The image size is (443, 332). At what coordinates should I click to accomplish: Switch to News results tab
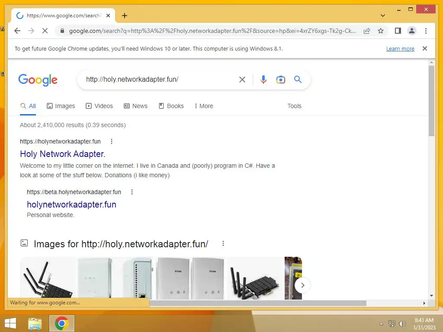point(135,106)
